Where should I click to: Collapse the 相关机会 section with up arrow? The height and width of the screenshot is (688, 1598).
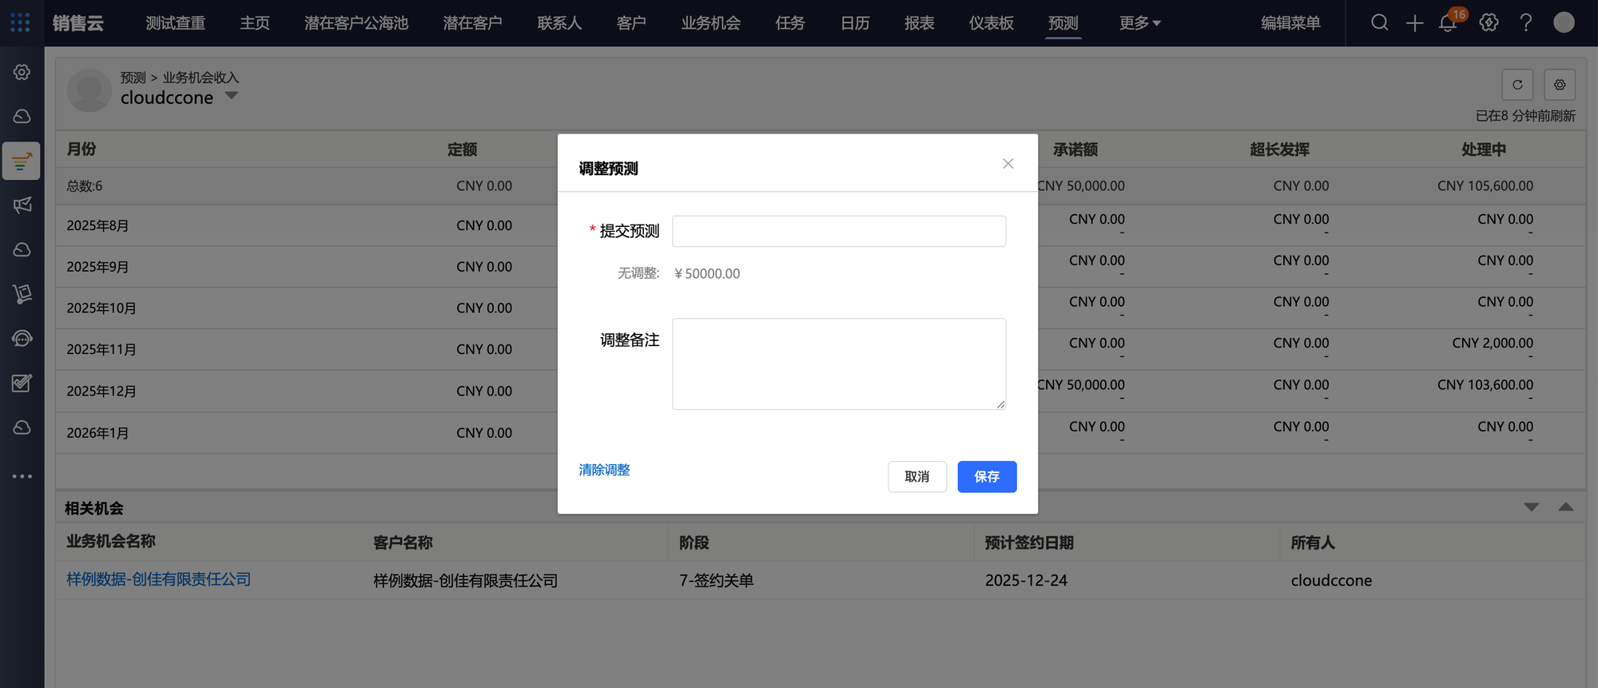pos(1565,507)
